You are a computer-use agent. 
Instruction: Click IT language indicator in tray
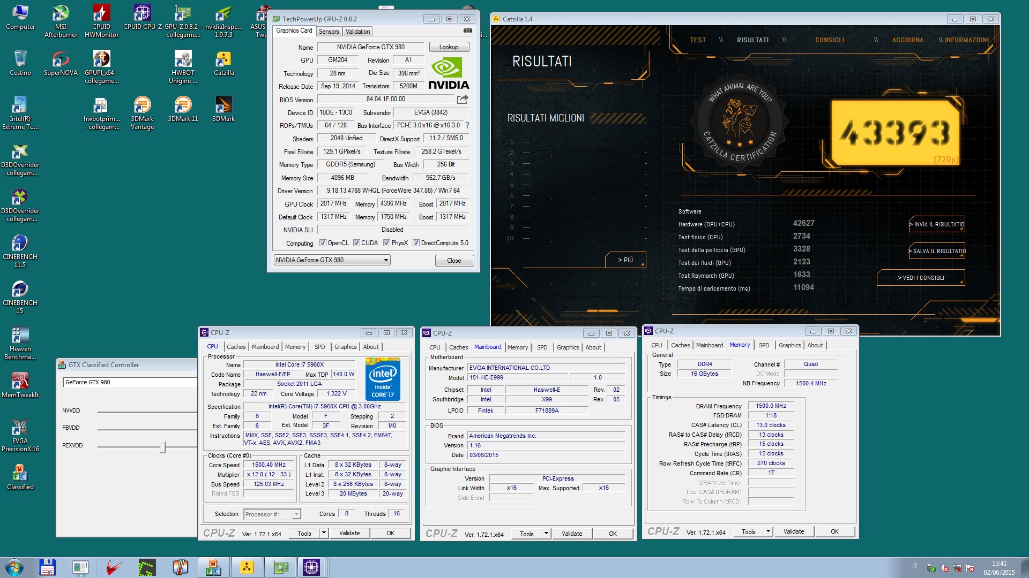[x=915, y=566]
